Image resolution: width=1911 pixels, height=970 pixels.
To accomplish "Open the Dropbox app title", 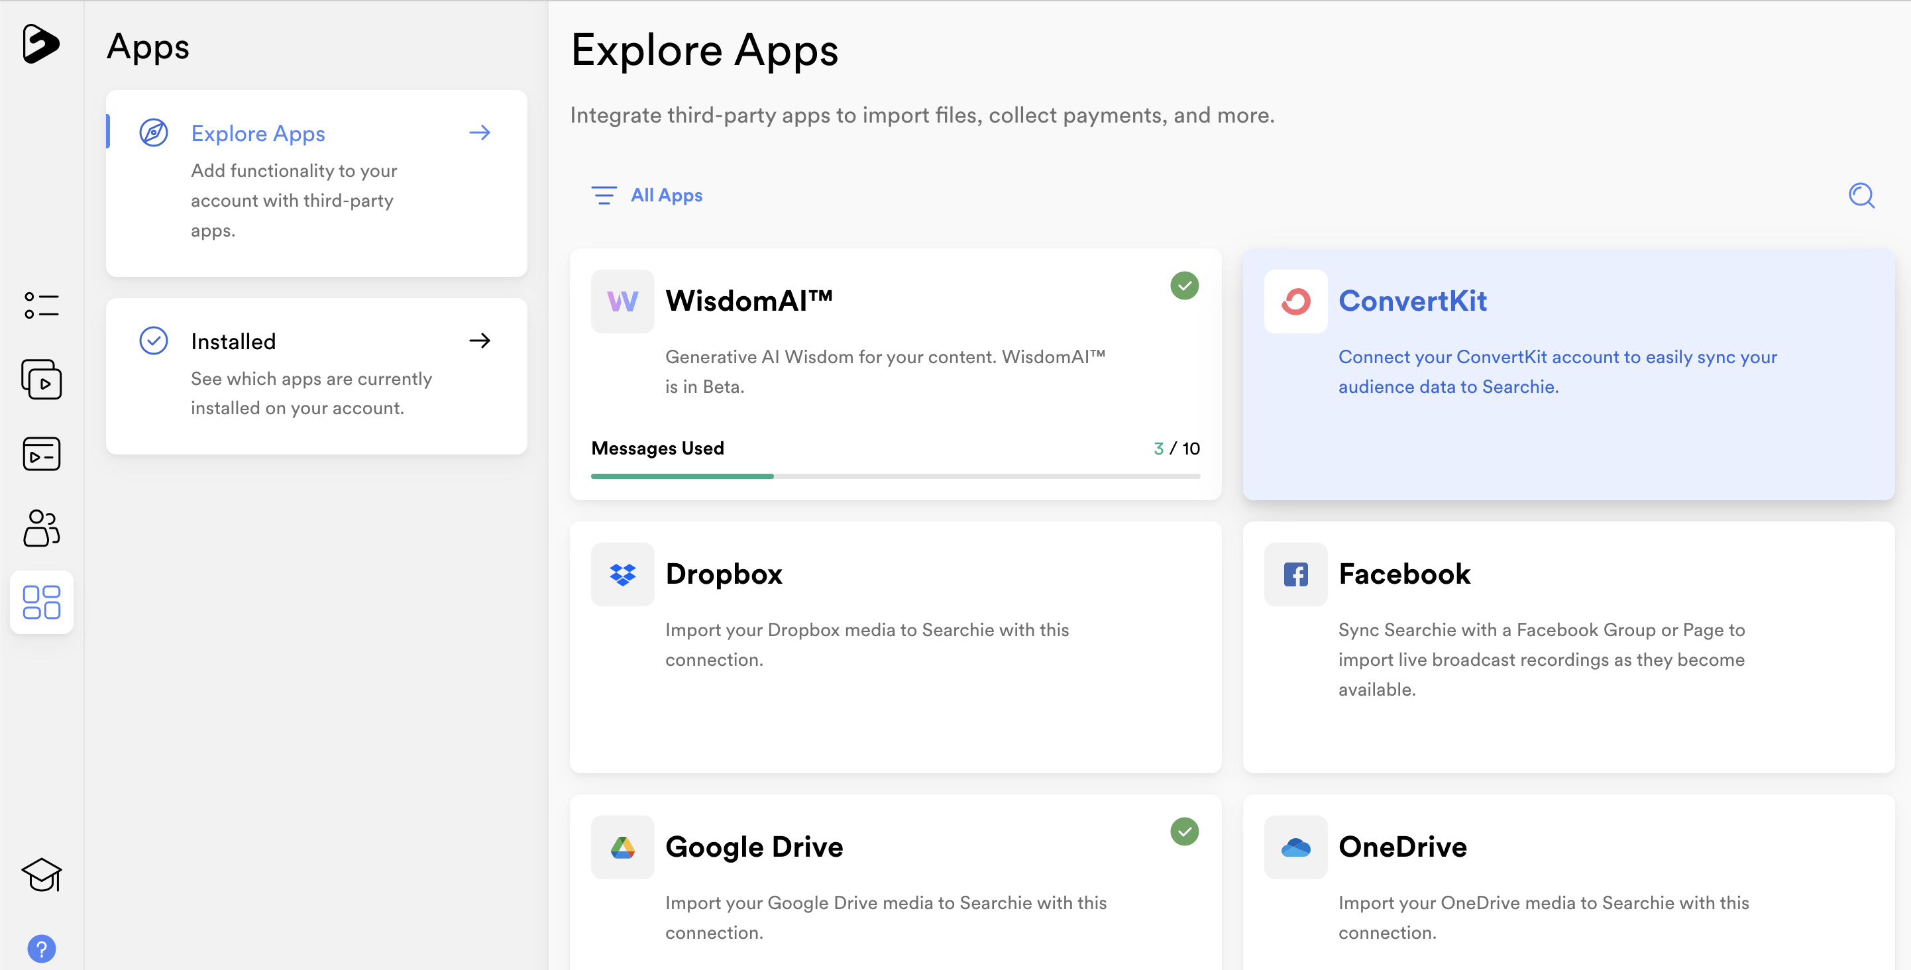I will 724,574.
